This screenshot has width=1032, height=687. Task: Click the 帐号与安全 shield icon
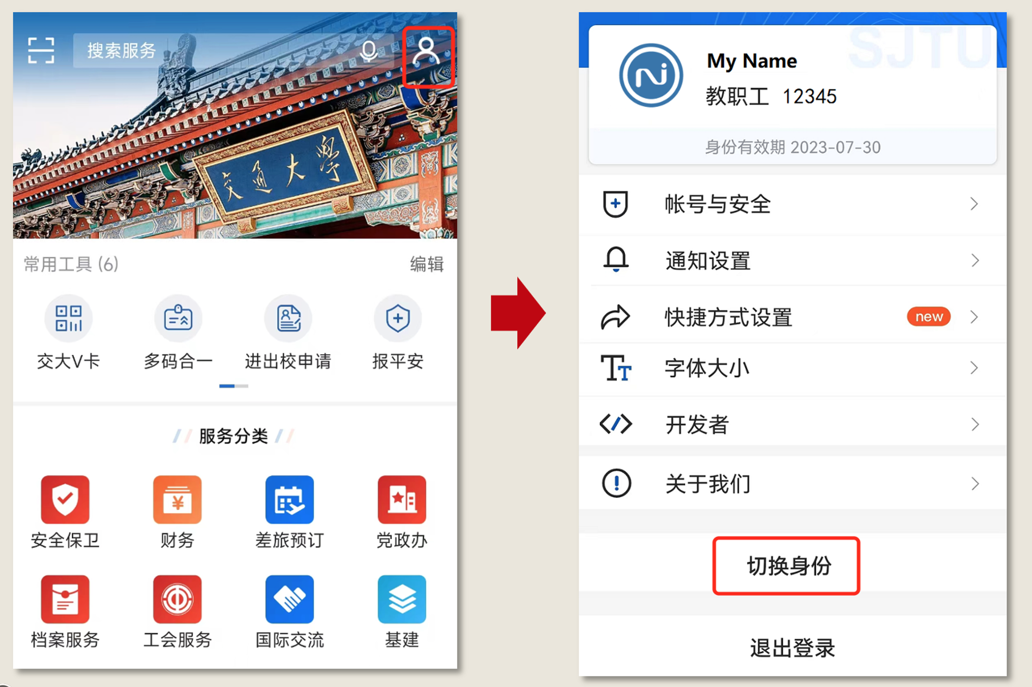coord(615,204)
